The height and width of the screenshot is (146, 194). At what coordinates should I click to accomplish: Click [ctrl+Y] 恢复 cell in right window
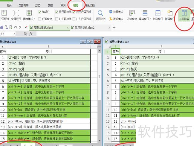[157, 69]
